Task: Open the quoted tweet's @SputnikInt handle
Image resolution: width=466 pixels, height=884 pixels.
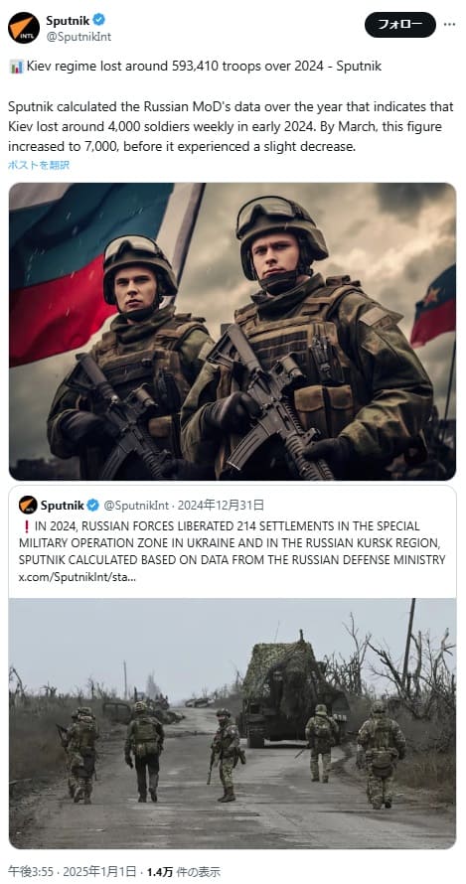Action: pyautogui.click(x=135, y=505)
